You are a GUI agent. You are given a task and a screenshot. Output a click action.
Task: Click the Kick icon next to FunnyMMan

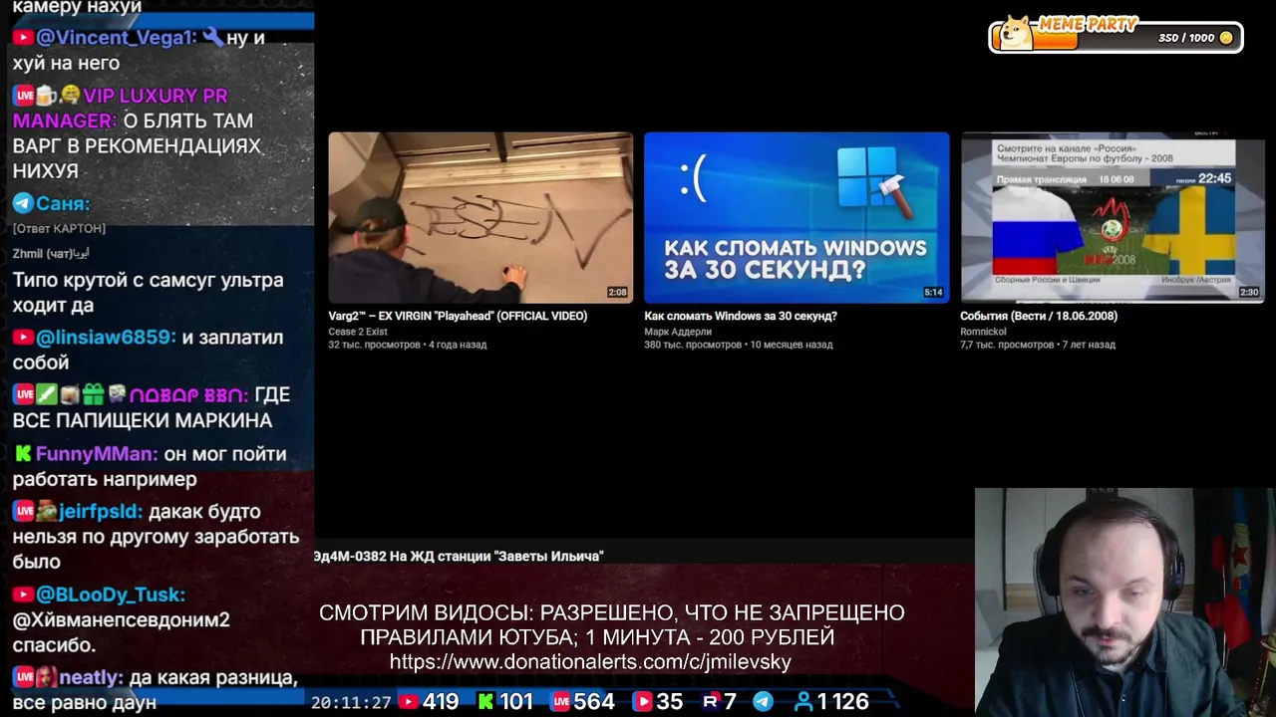(23, 454)
